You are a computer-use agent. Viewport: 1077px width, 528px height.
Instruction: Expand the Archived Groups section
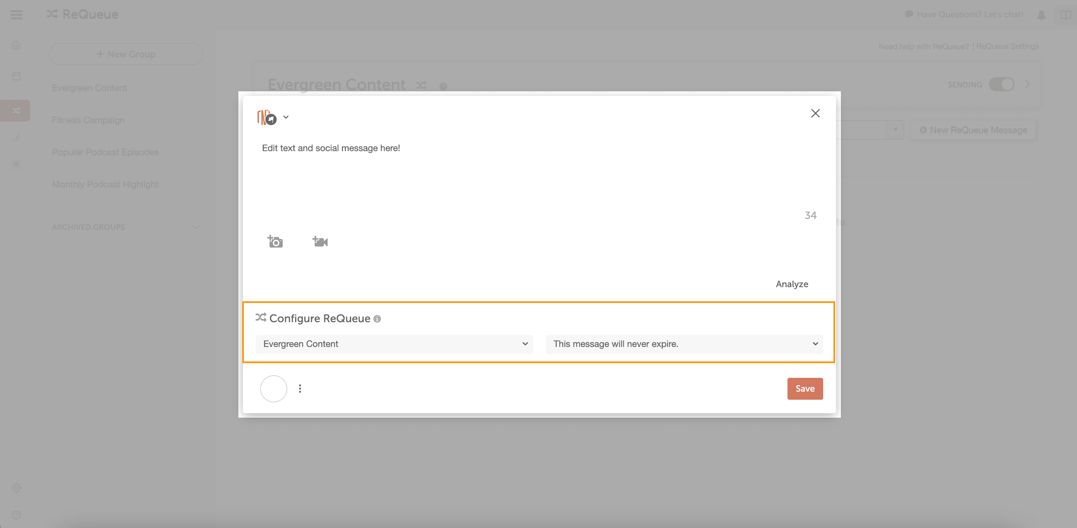click(x=196, y=227)
